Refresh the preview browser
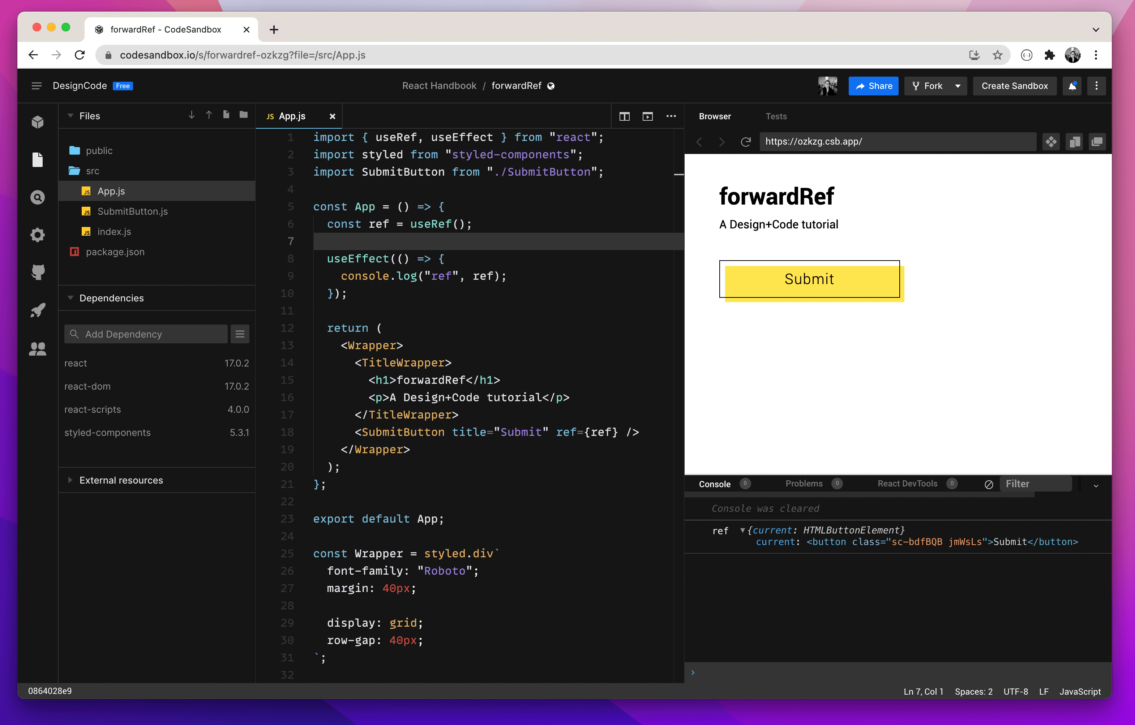 tap(746, 142)
